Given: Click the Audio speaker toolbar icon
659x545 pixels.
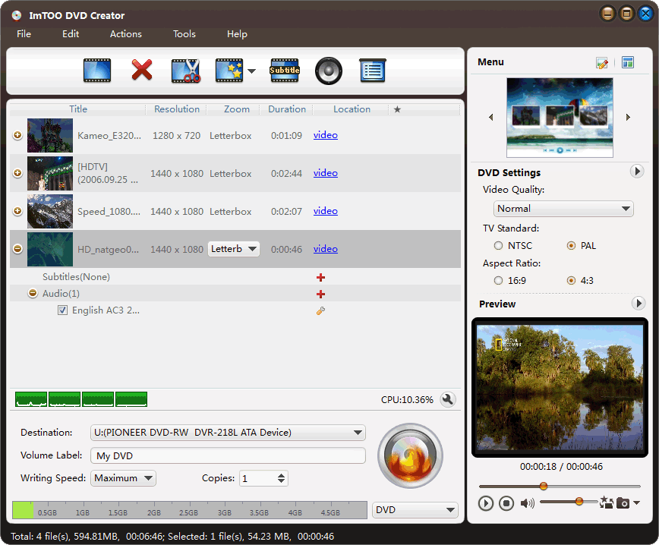Looking at the screenshot, I should tap(329, 71).
